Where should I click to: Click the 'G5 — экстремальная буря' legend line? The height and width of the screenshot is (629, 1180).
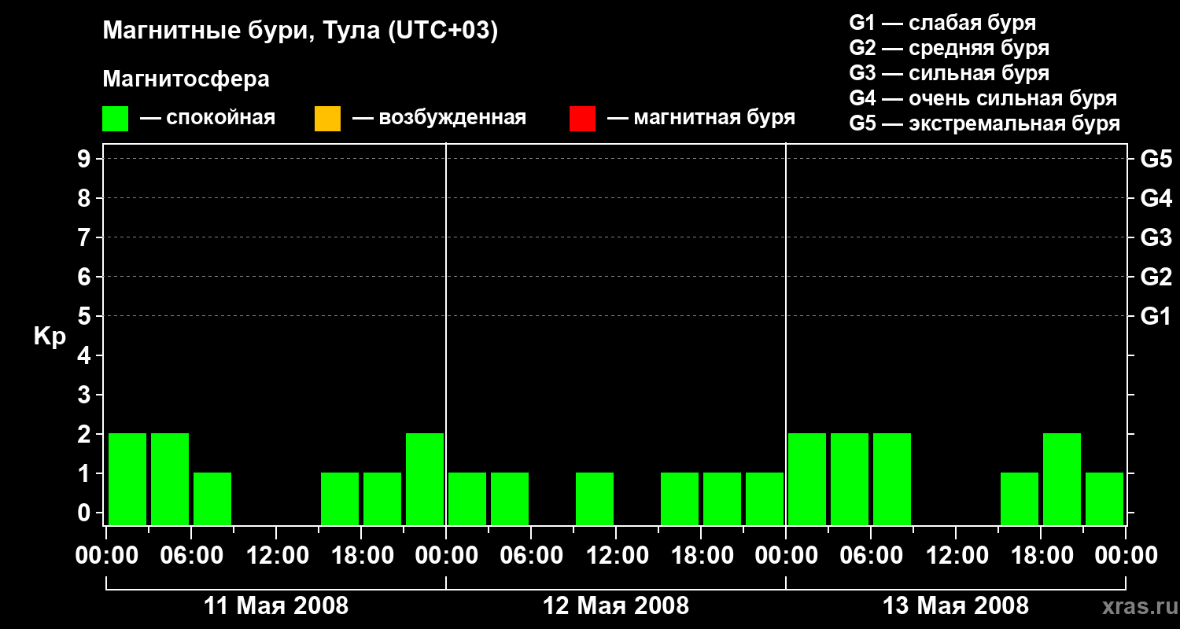[985, 123]
